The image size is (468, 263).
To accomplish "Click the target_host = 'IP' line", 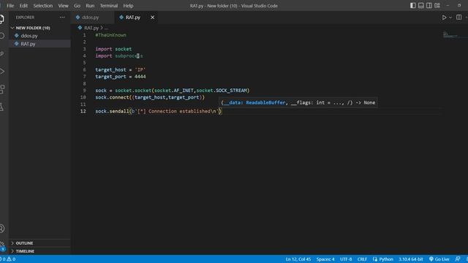I will click(x=120, y=70).
